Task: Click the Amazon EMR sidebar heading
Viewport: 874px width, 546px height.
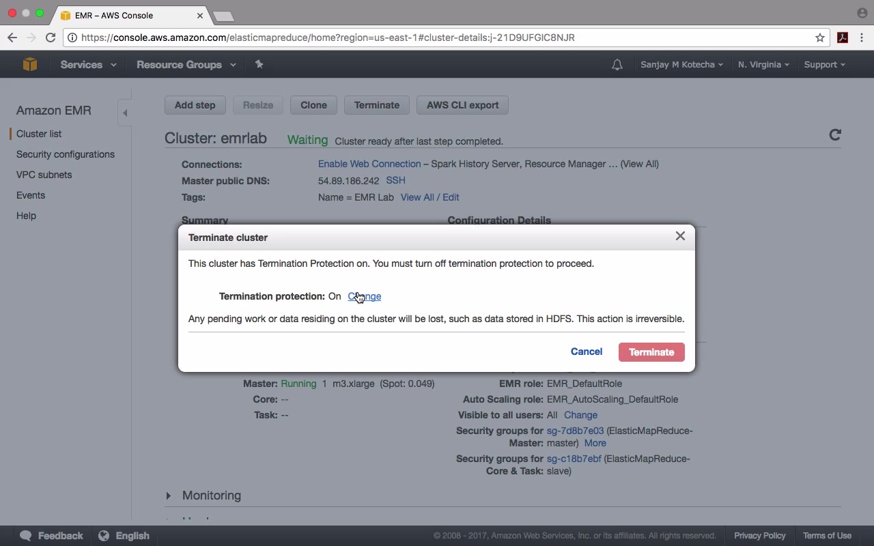Action: (x=54, y=111)
